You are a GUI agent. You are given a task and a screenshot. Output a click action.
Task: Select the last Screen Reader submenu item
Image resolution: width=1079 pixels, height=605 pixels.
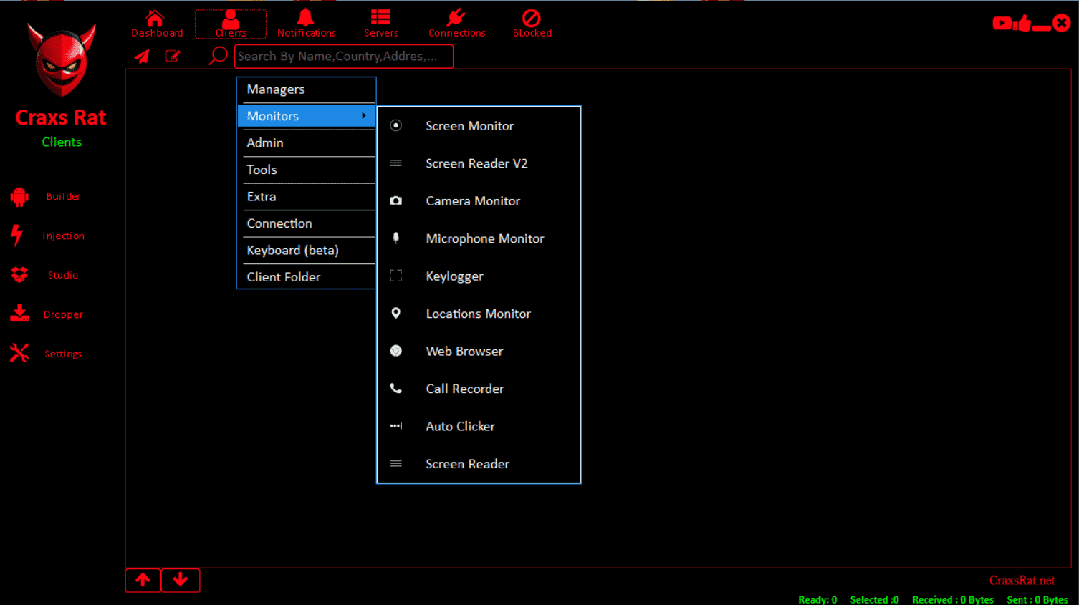(479, 464)
